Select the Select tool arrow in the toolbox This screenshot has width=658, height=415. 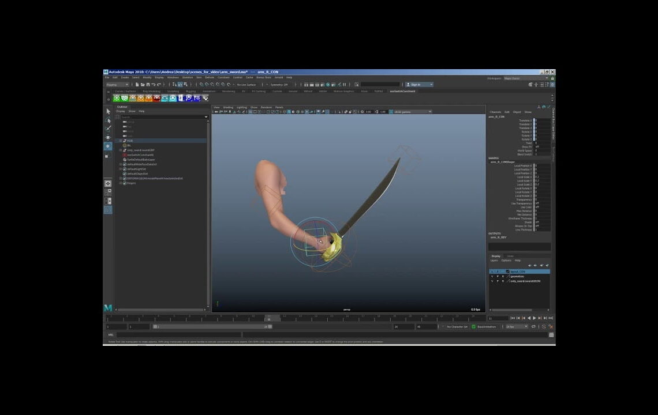coord(108,111)
